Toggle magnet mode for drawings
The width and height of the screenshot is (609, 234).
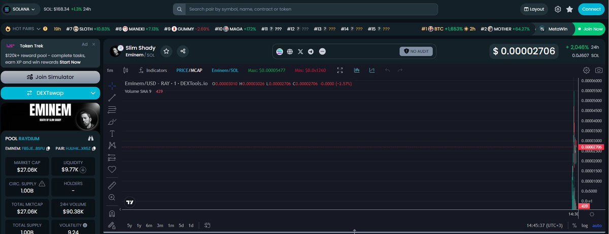coord(112,214)
